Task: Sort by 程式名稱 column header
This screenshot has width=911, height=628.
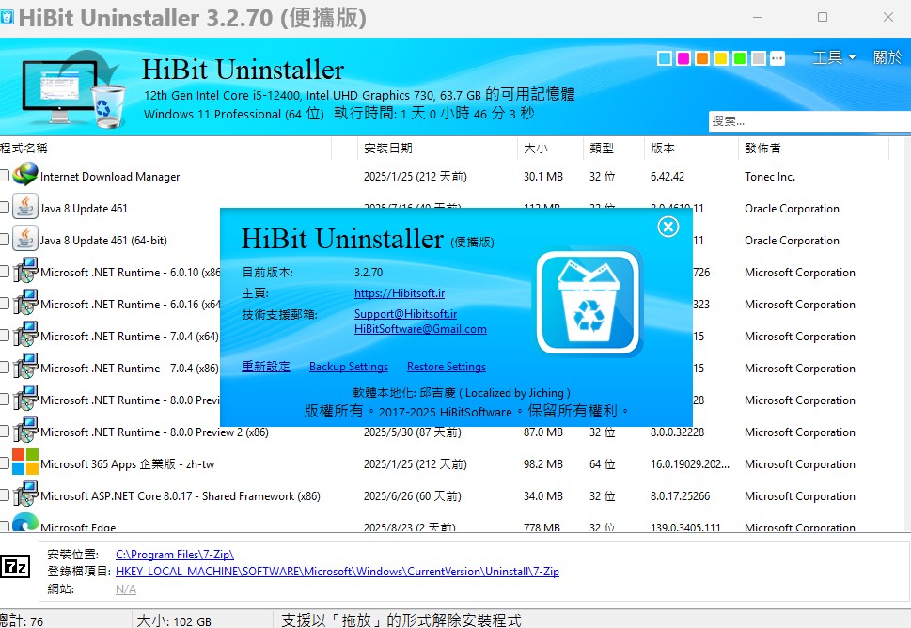Action: [x=165, y=149]
